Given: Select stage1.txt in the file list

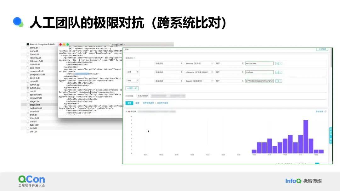Looking at the screenshot, I should 35,101.
